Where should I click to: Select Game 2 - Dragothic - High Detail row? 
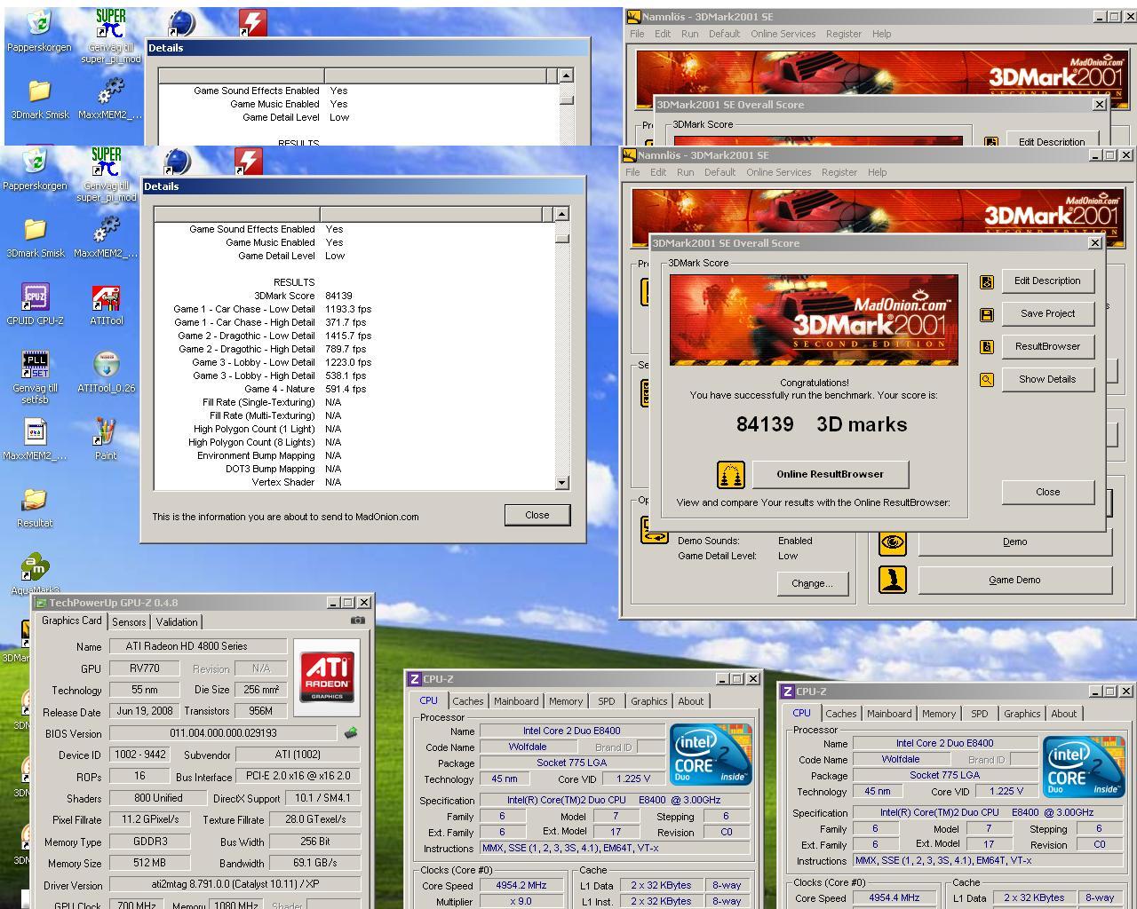click(x=272, y=349)
